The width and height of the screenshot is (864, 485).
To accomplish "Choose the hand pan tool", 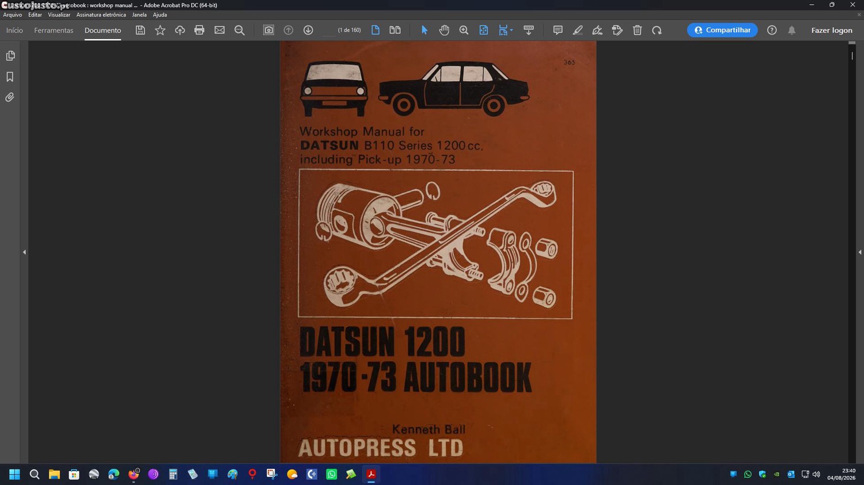I will tap(444, 30).
